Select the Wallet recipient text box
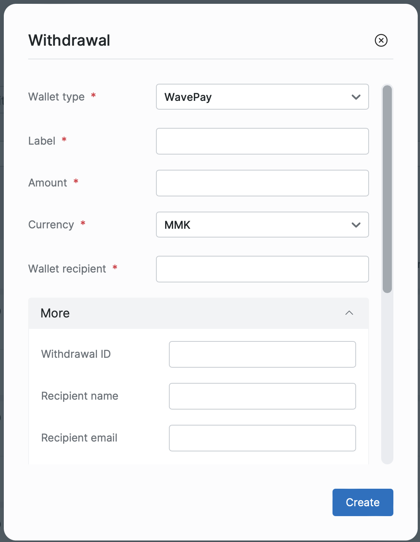Image resolution: width=420 pixels, height=542 pixels. 262,269
